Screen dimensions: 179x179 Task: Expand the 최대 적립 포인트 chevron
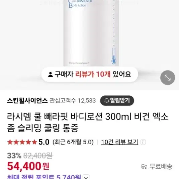coord(86,177)
